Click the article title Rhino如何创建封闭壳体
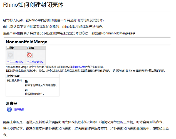This screenshot has width=176, height=139. tap(33, 5)
